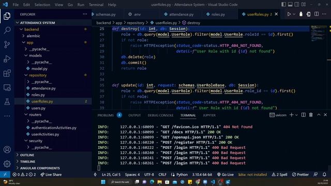
Task: Open the Explorer views and more actions menu
Action: tap(85, 14)
